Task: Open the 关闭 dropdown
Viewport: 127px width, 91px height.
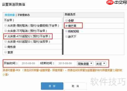Action: pos(101,64)
